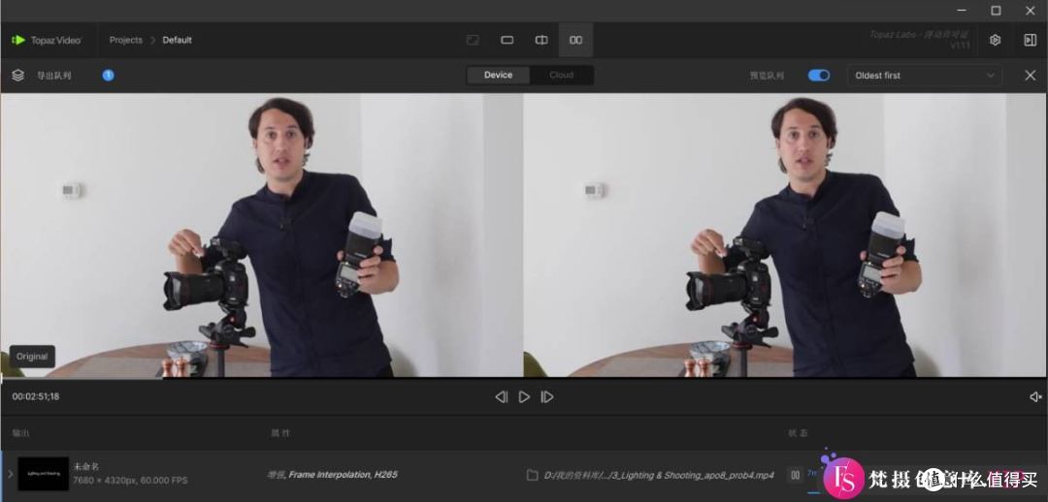Select side-by-side comparison view
The height and width of the screenshot is (502, 1048).
[575, 40]
